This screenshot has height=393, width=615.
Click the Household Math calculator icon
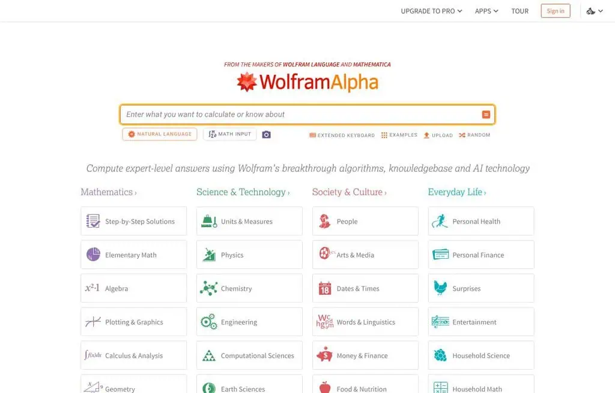[440, 388]
